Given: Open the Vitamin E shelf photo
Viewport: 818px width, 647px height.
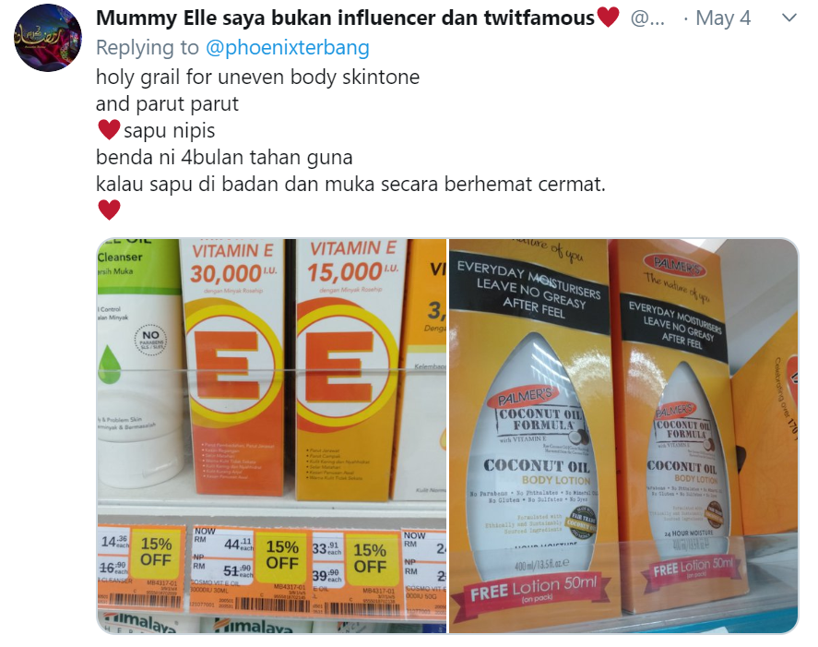Looking at the screenshot, I should [272, 436].
